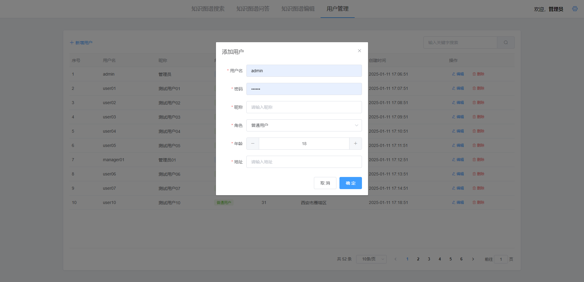Edit manager01 row

point(458,160)
